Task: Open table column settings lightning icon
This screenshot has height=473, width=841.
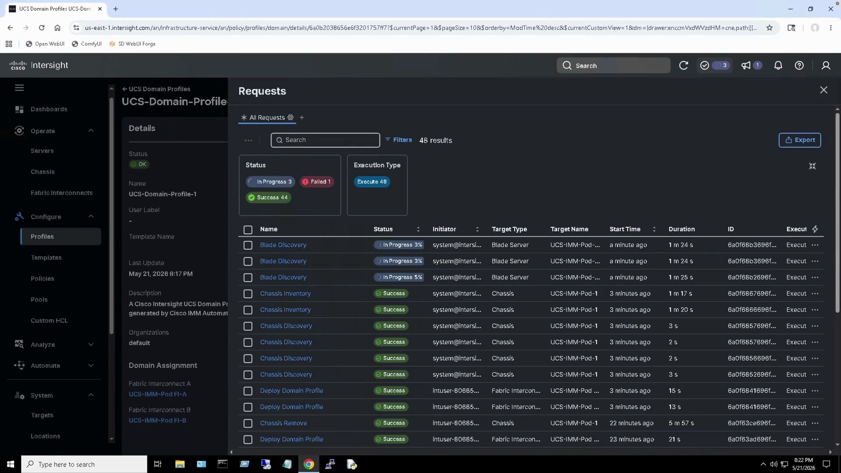Action: click(x=815, y=229)
